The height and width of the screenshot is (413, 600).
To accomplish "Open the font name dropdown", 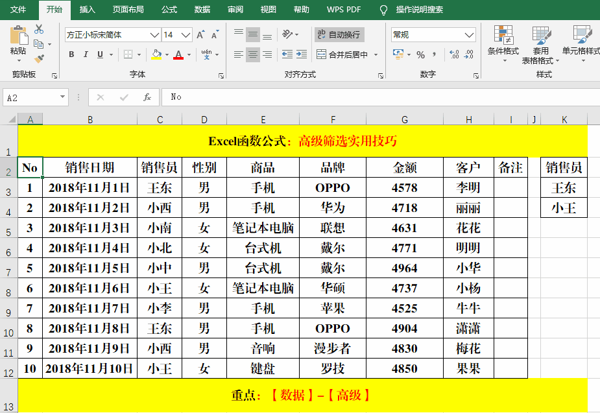I will [153, 35].
